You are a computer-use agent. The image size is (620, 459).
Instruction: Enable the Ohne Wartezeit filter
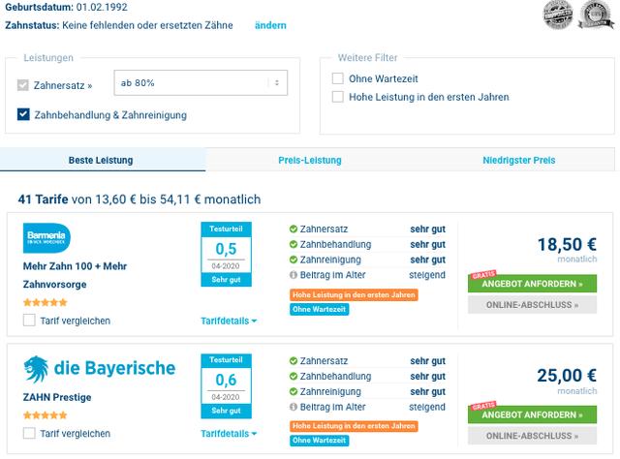coord(338,78)
